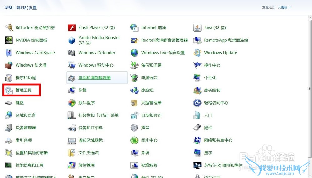Viewport: 312px width, 178px height.
Task: Open 家庭组 spheres icon
Action: (134, 90)
